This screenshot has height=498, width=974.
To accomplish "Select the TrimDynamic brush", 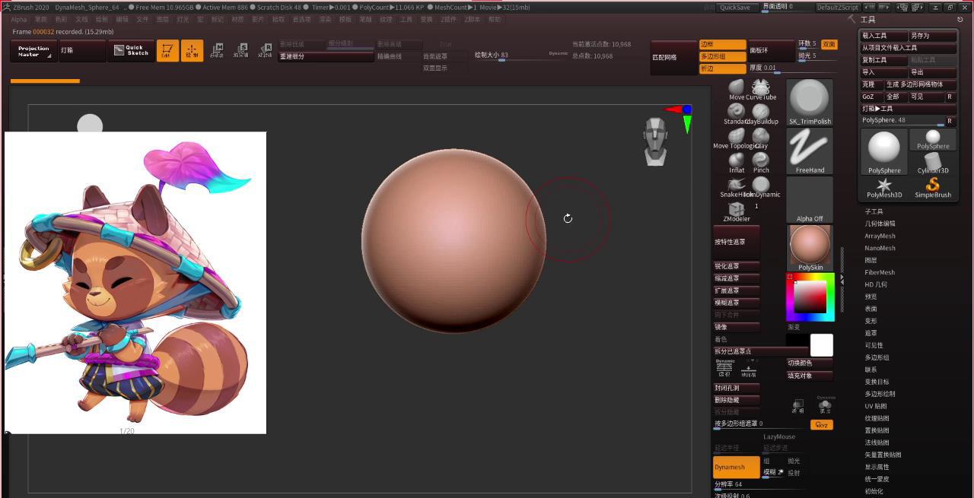I will (762, 187).
